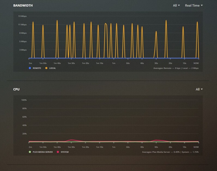
Task: Click the "30s" marker on CPU time axis
Action: pos(156,147)
